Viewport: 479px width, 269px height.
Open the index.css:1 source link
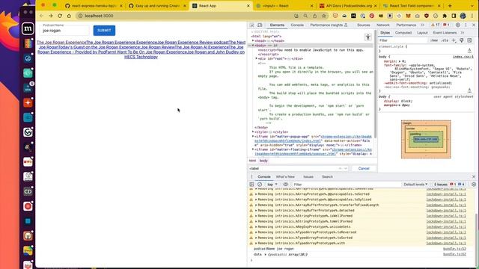pyautogui.click(x=463, y=57)
